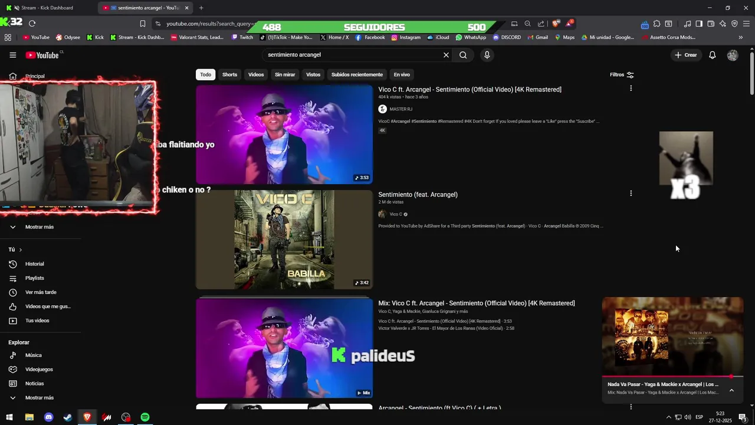The width and height of the screenshot is (755, 425).
Task: Select the En vivo filter chip
Action: point(402,75)
